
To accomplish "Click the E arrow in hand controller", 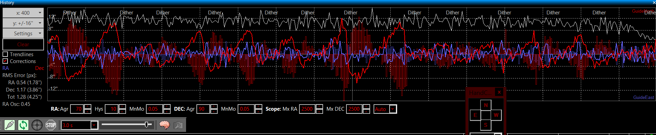I will [x=475, y=115].
